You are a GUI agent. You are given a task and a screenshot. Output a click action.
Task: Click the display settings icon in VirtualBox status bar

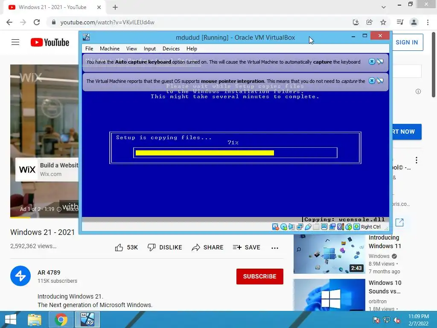pyautogui.click(x=324, y=227)
